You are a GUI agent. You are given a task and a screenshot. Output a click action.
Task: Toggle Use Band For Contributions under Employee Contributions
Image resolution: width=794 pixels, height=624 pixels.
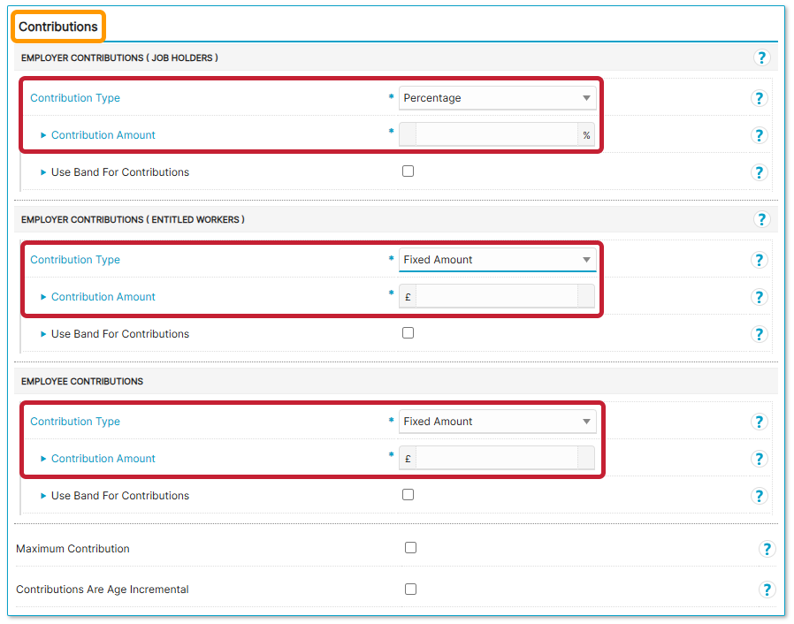pos(408,495)
